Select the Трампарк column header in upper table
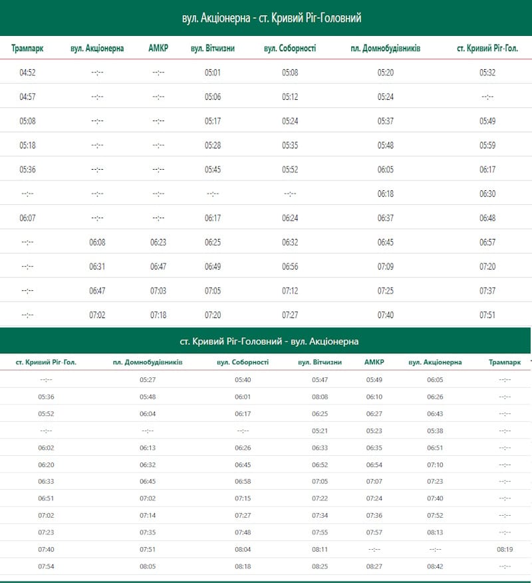The height and width of the screenshot is (583, 532). tap(27, 49)
